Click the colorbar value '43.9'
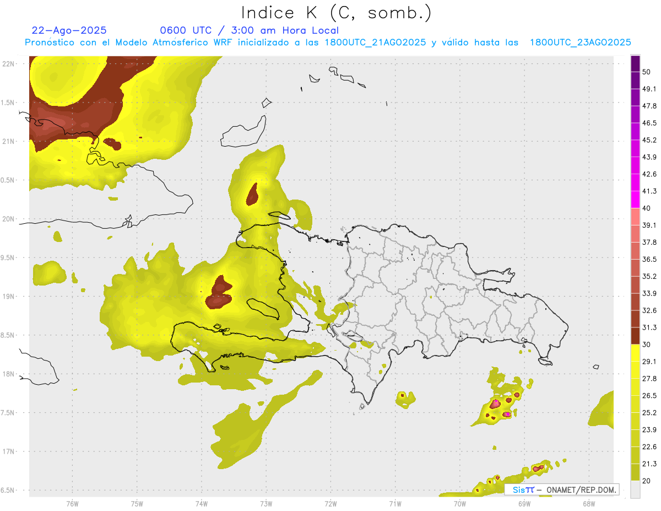The image size is (661, 511). tap(649, 157)
